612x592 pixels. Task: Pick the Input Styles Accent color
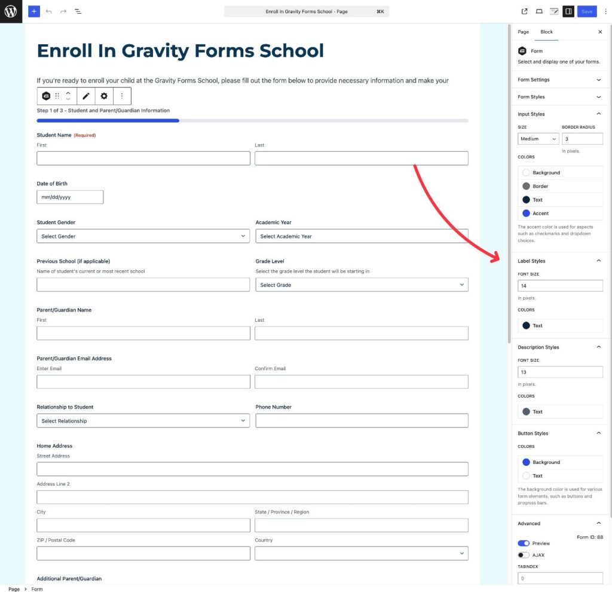point(560,213)
